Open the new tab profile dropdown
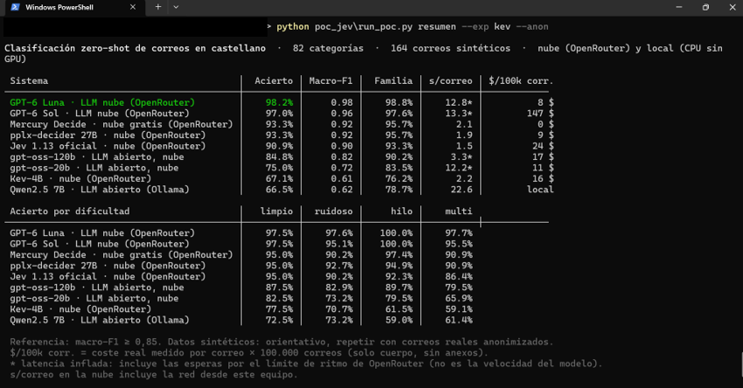This screenshot has width=743, height=388. (x=176, y=7)
